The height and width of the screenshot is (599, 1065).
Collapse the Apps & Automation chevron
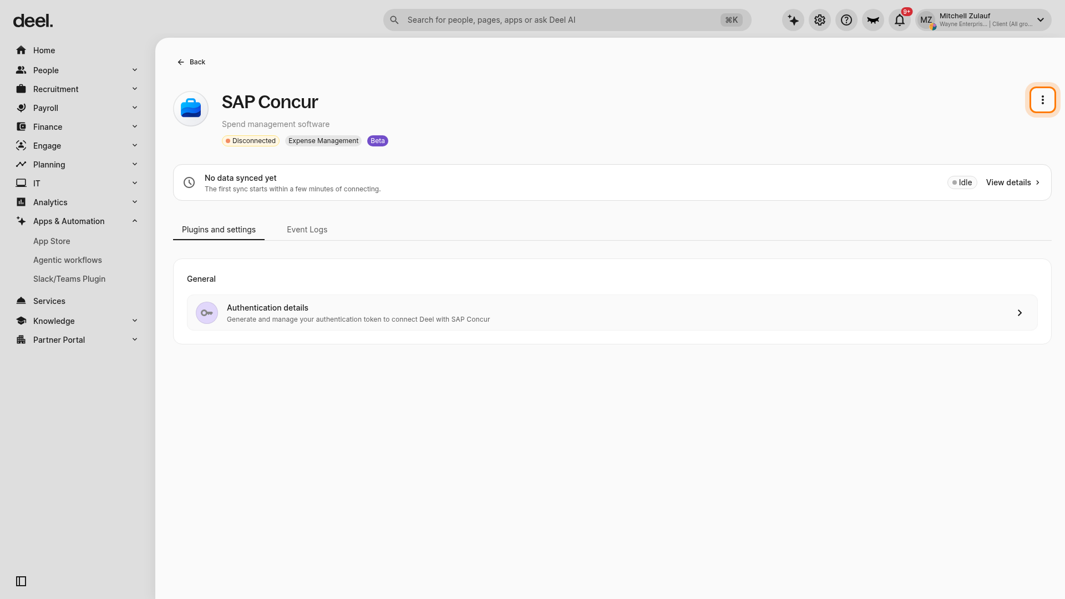click(x=135, y=221)
